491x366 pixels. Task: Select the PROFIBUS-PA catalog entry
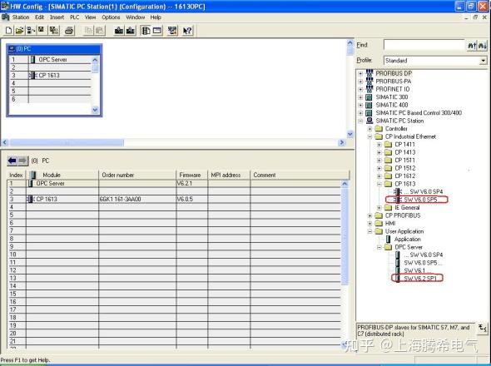click(x=394, y=82)
